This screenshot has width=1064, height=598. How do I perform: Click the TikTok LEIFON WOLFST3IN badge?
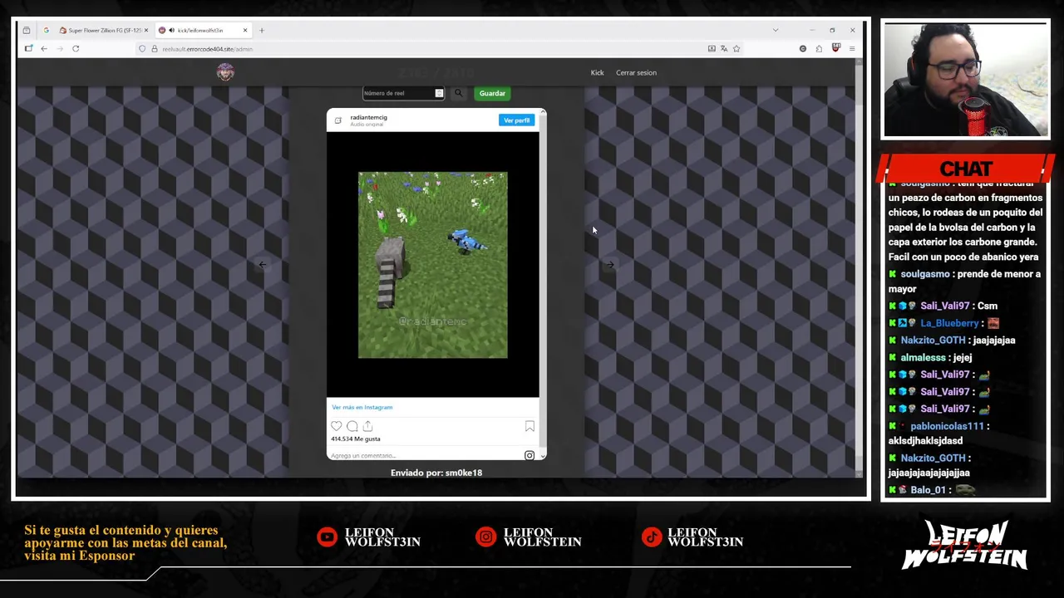click(692, 537)
